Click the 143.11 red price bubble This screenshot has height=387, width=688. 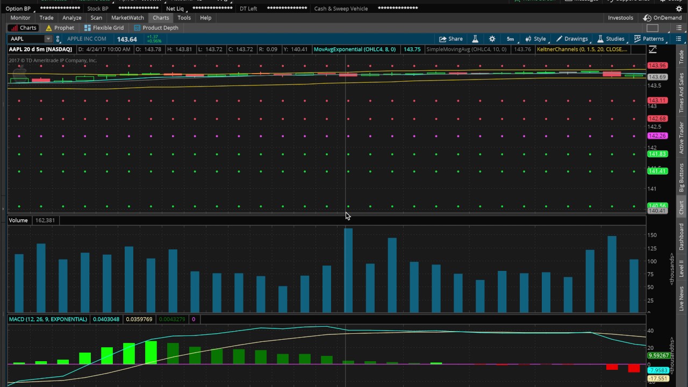click(657, 101)
